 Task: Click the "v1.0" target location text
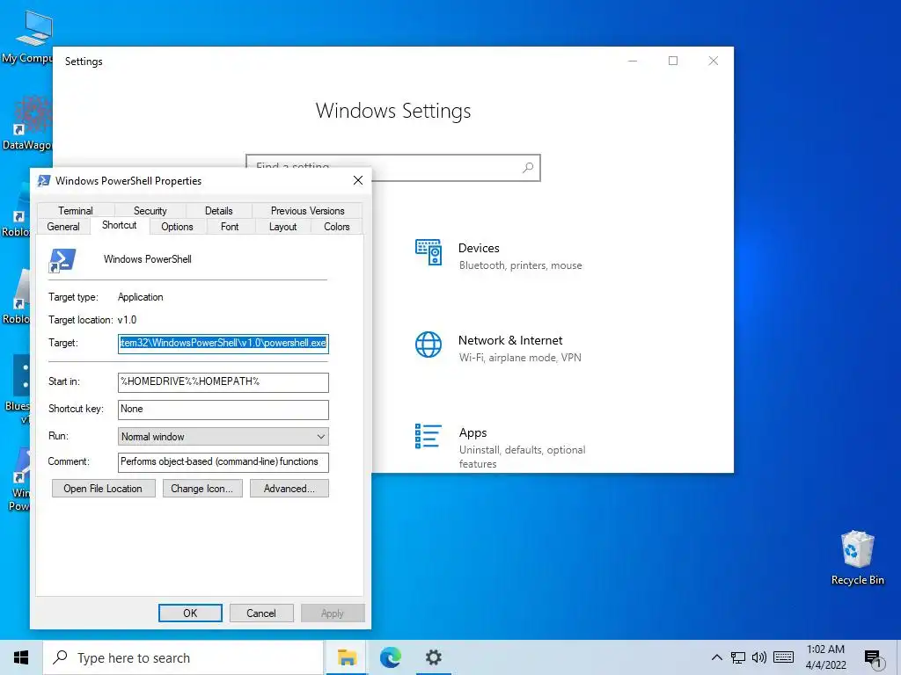click(x=127, y=320)
